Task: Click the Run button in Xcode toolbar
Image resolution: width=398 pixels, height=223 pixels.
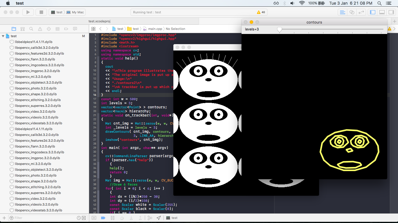Action: (28, 12)
